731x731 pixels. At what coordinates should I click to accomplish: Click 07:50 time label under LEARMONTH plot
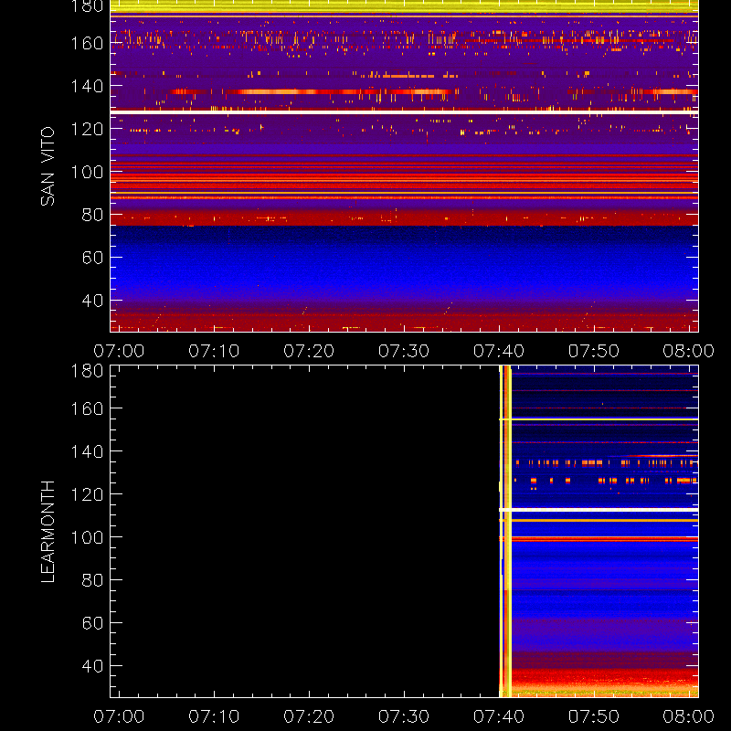[x=593, y=716]
